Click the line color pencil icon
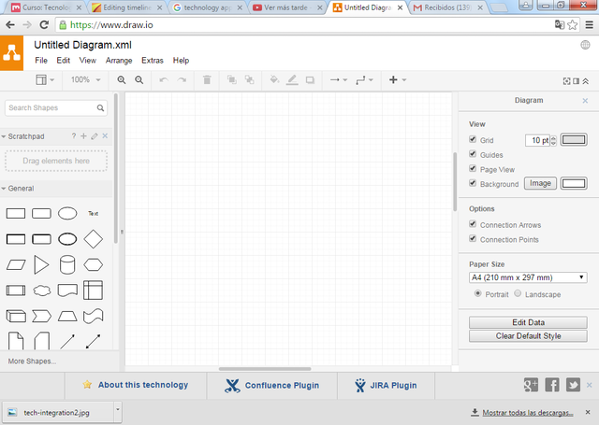 (x=292, y=79)
